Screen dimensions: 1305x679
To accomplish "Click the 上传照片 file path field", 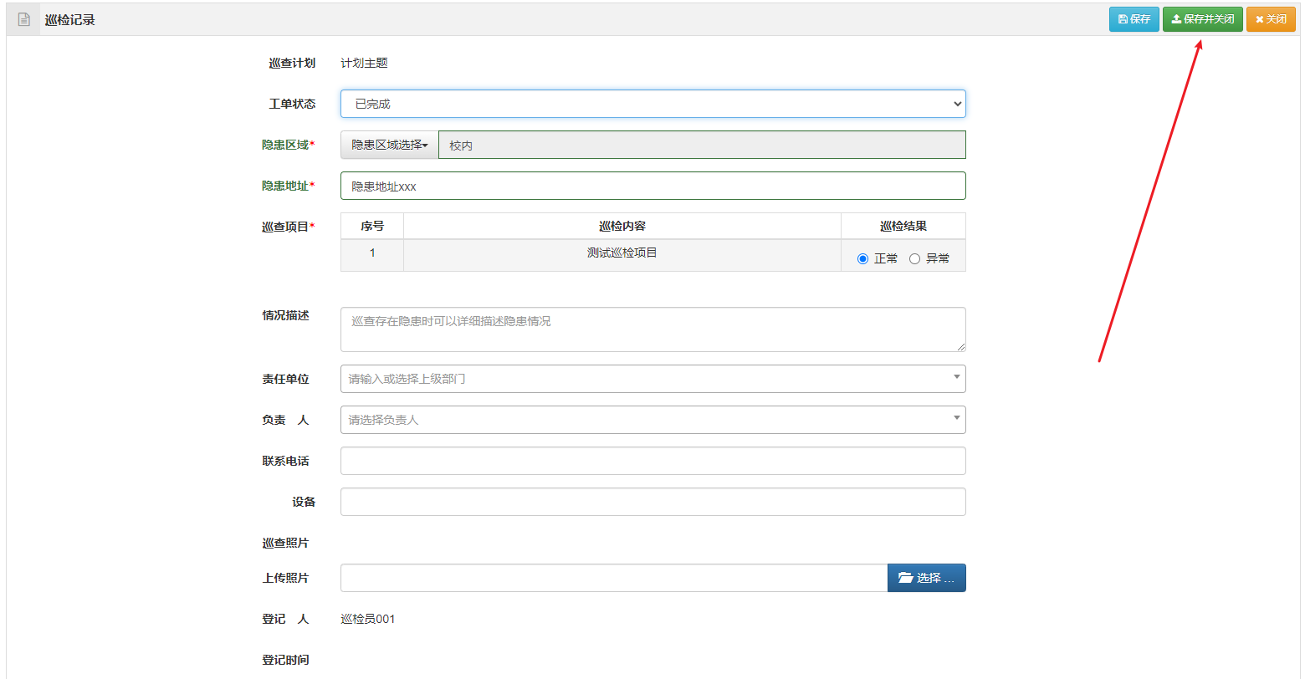I will (x=614, y=578).
